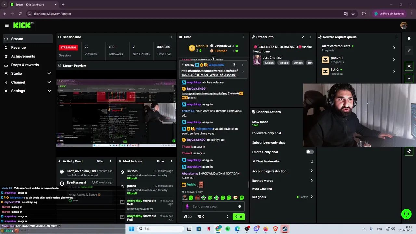This screenshot has width=416, height=234.
Task: Open Steam from the taskbar
Action: [x=285, y=229]
